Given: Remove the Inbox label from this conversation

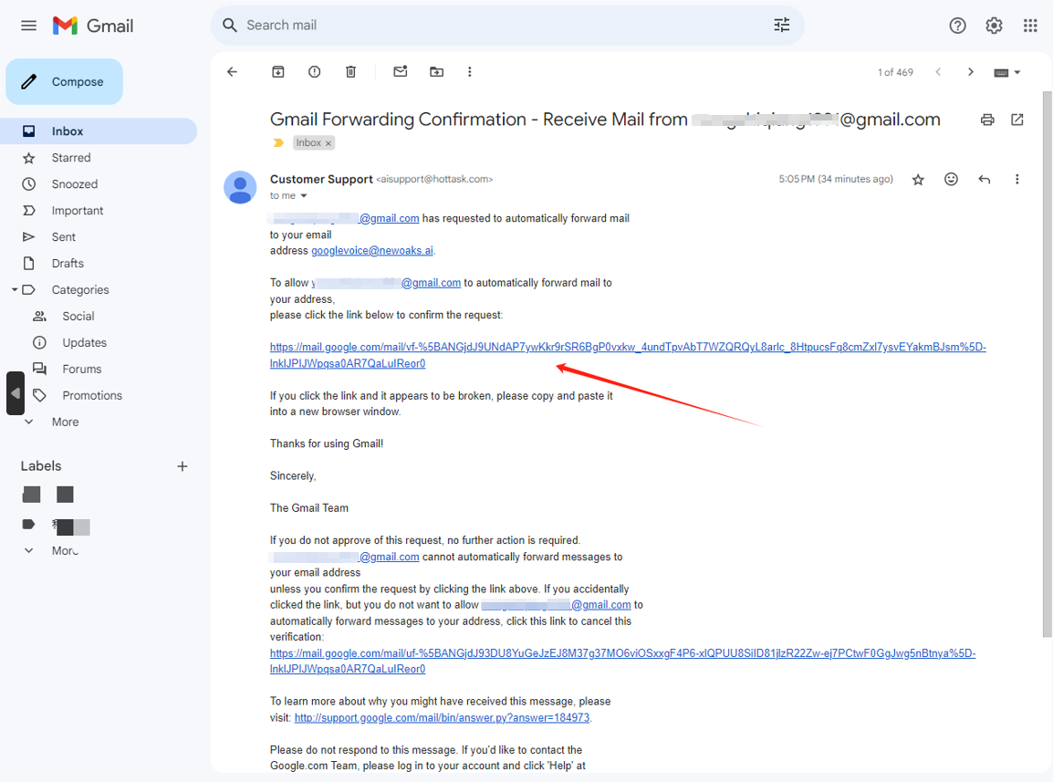Looking at the screenshot, I should 328,143.
